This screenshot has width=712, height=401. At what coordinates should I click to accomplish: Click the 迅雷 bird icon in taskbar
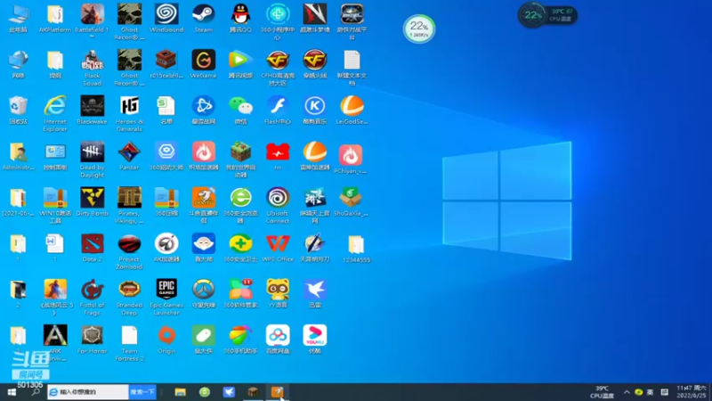(229, 392)
